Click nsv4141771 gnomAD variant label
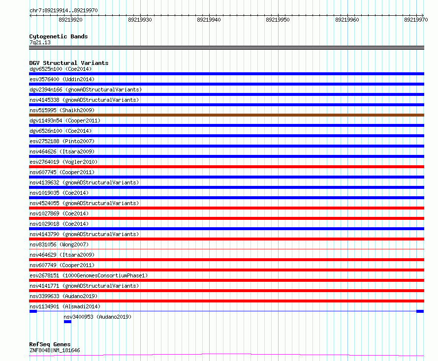The image size is (438, 361). [x=84, y=286]
